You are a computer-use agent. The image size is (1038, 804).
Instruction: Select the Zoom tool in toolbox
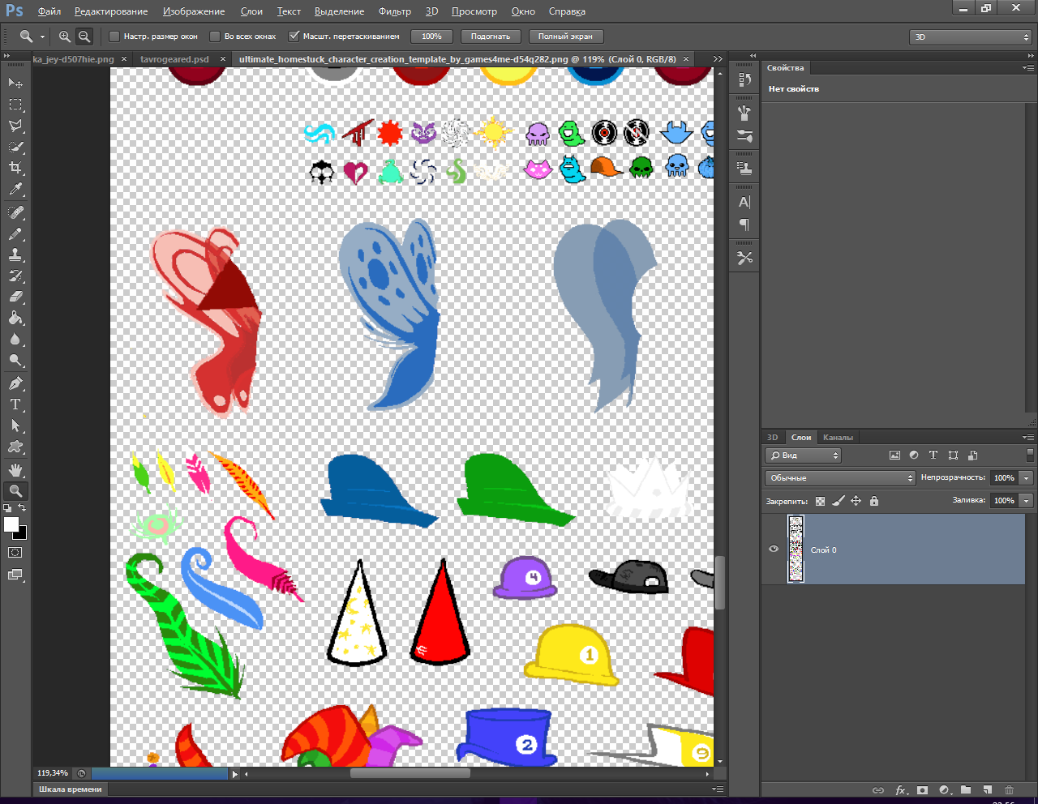point(15,490)
